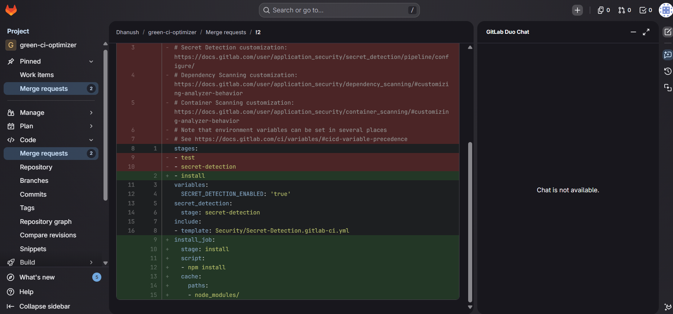Viewport: 673px width, 314px height.
Task: Open Work items in sidebar
Action: click(51, 75)
